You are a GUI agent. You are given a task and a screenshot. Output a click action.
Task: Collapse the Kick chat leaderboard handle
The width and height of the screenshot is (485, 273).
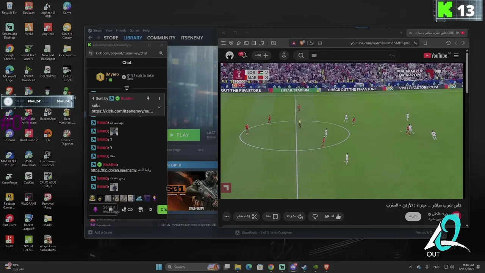point(127,88)
